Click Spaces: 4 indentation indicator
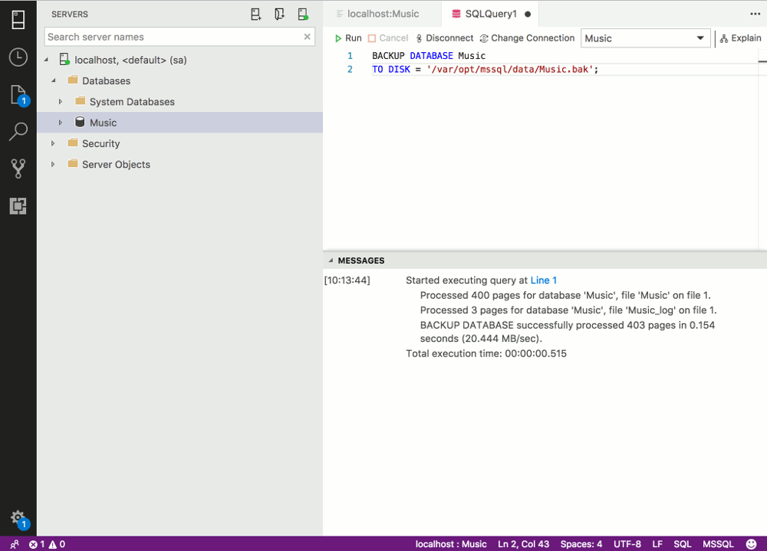 581,544
